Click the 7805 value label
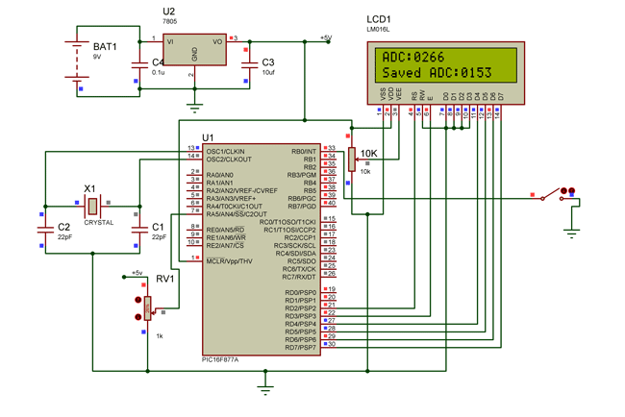Screen dimensions: 625x417 click(170, 21)
